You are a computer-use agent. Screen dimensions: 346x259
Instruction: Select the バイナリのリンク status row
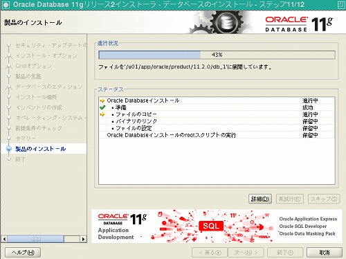pos(217,121)
